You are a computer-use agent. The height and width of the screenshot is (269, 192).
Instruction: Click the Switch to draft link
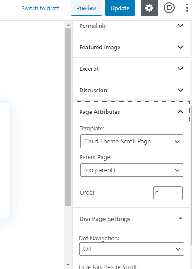click(40, 8)
